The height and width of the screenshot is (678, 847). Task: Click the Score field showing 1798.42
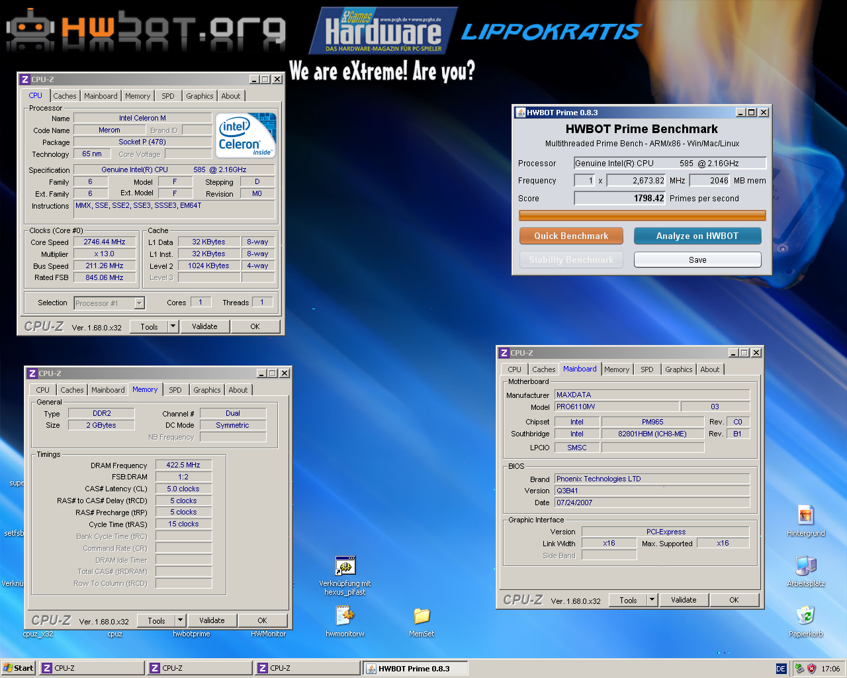pos(620,198)
